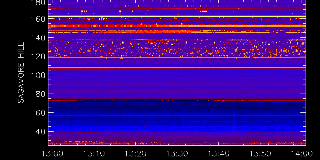Click the 13:50 time axis label
The image size is (320, 160).
pos(260,154)
